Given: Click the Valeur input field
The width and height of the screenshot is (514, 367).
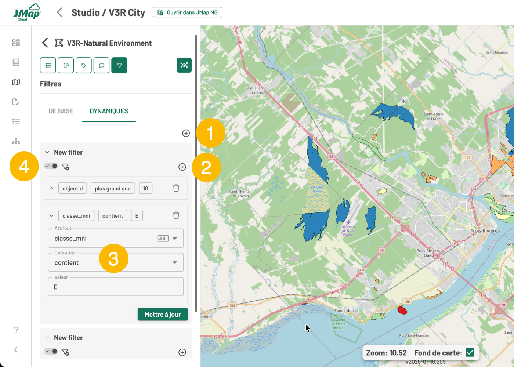Looking at the screenshot, I should 116,287.
